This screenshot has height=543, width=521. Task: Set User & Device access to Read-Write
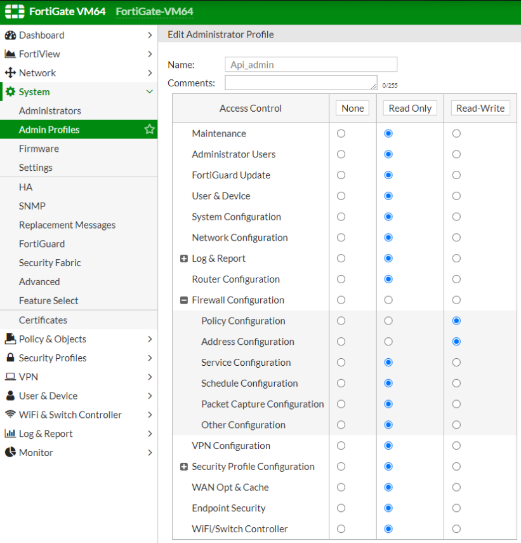[456, 196]
